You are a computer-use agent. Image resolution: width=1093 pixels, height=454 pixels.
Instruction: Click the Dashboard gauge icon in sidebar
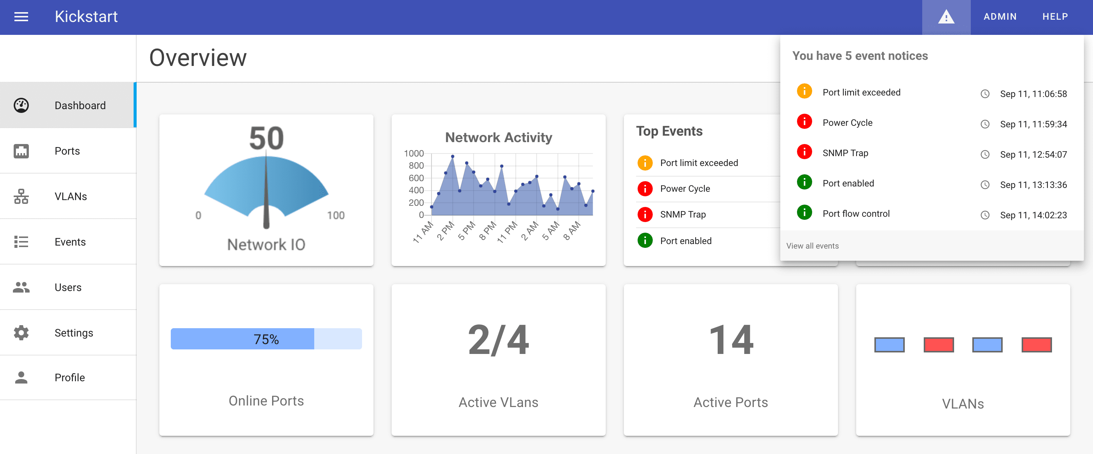(21, 105)
